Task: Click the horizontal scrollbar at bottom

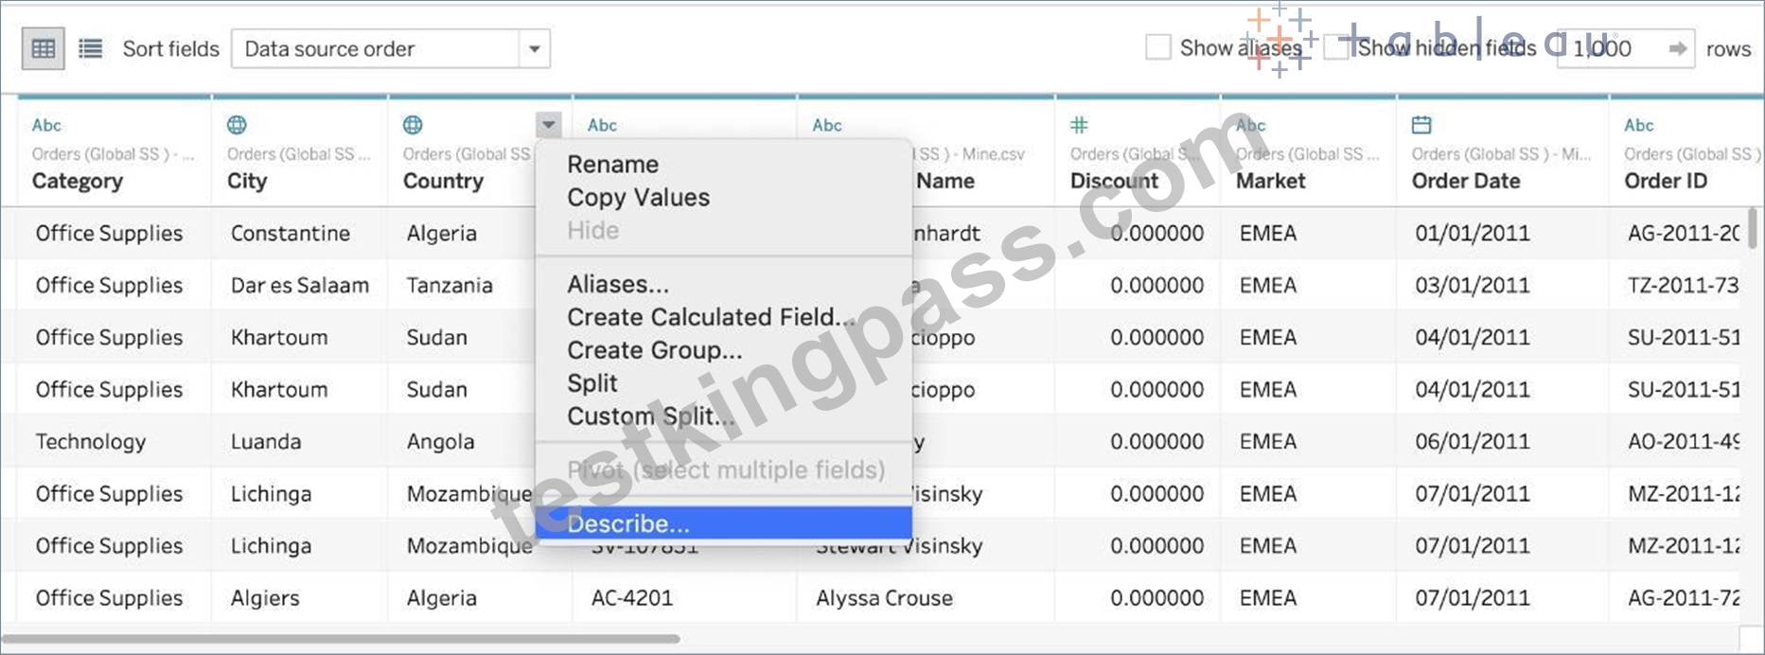Action: click(x=341, y=639)
